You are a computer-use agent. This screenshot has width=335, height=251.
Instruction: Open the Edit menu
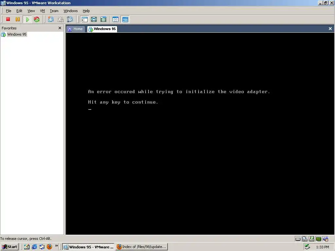[19, 11]
